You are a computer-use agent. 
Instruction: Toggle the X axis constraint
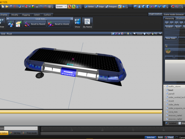click(x=69, y=7)
